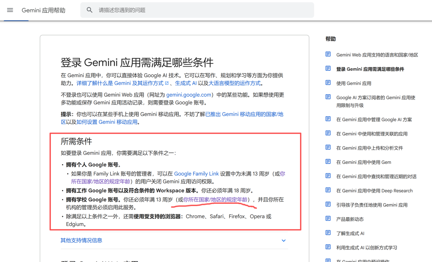Image resolution: width=432 pixels, height=262 pixels.
Task: Click article icon beside 产品最新动态
Action: (x=328, y=219)
